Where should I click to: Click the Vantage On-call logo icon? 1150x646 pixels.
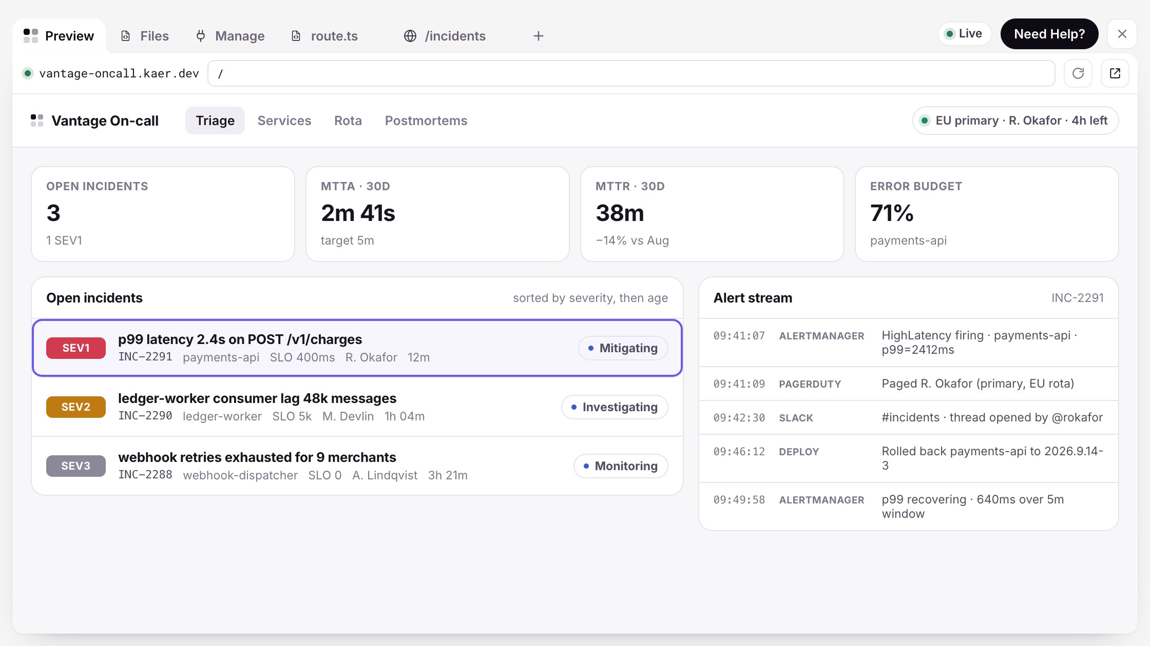click(37, 120)
